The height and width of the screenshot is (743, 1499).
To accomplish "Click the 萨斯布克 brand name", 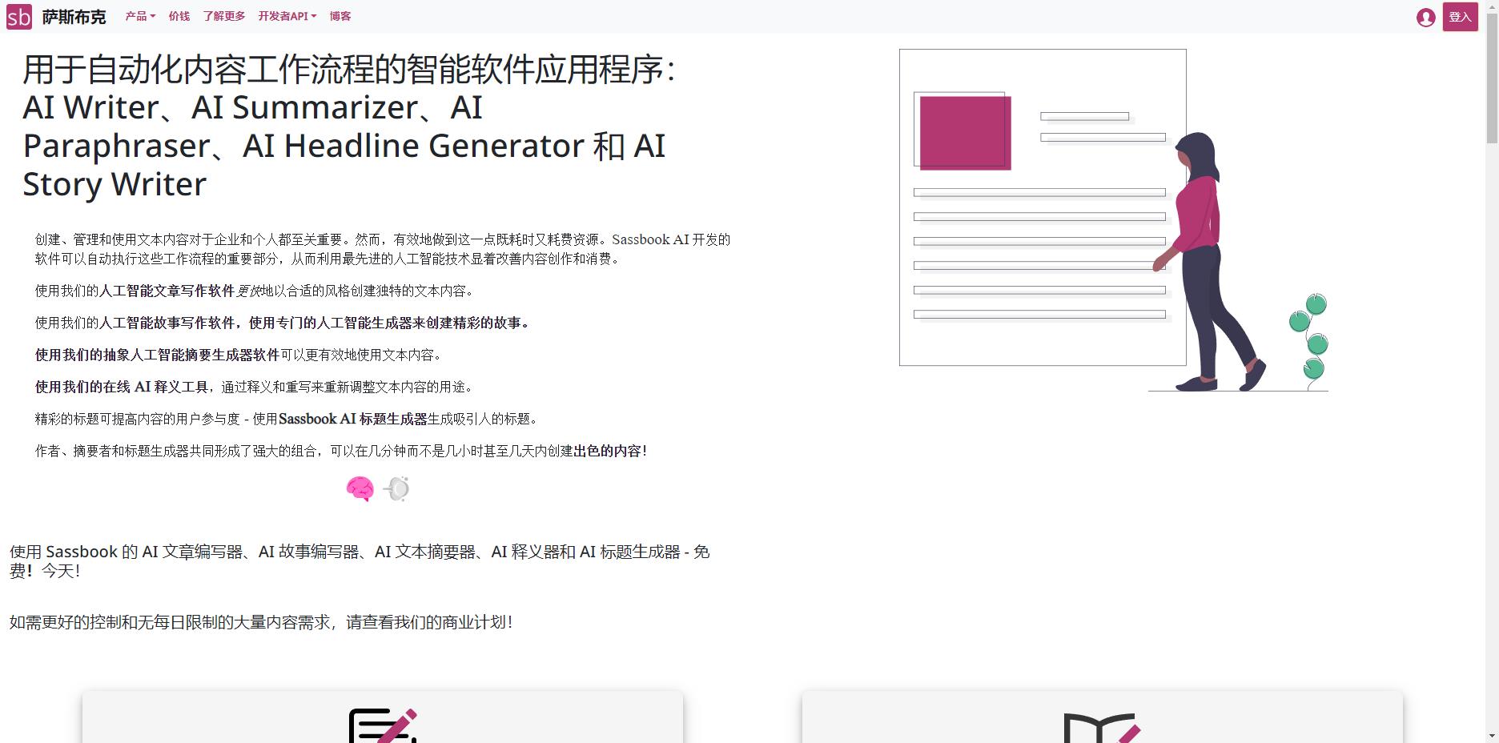I will pos(74,17).
